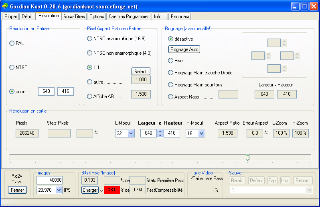Click the output Largeur field

[148, 133]
